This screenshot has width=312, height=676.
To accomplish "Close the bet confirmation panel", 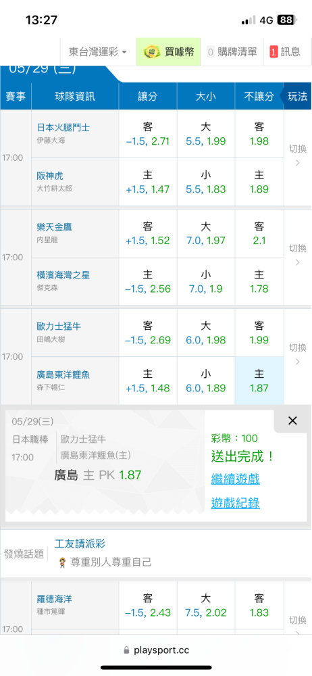I will [292, 420].
